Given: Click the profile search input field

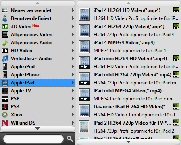Looking at the screenshot, I should click(x=33, y=139).
